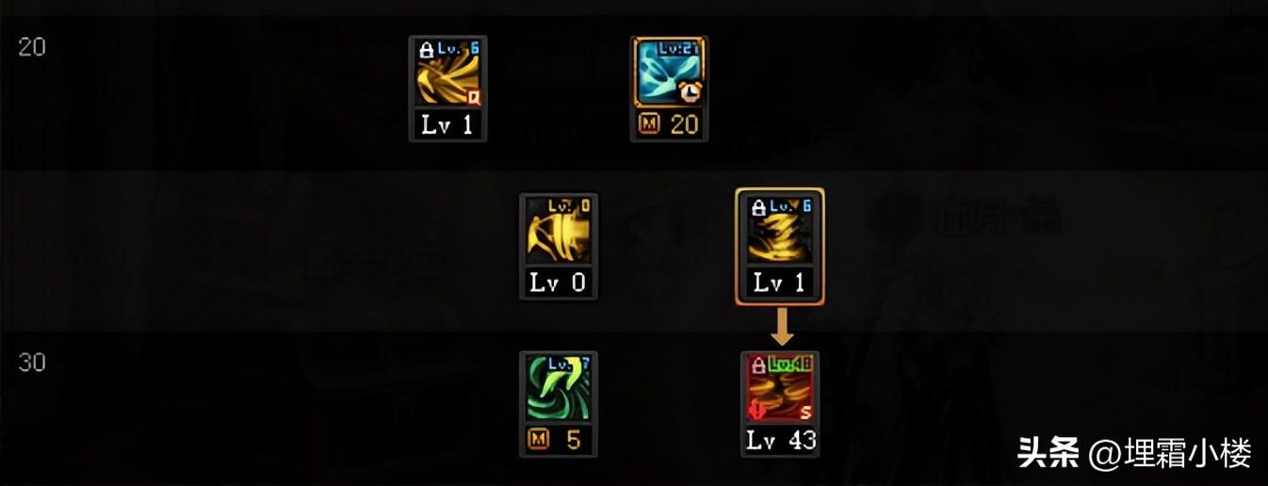The height and width of the screenshot is (486, 1268).
Task: Select the locked yellow slash skill icon with the Q badge
Action: click(x=447, y=73)
